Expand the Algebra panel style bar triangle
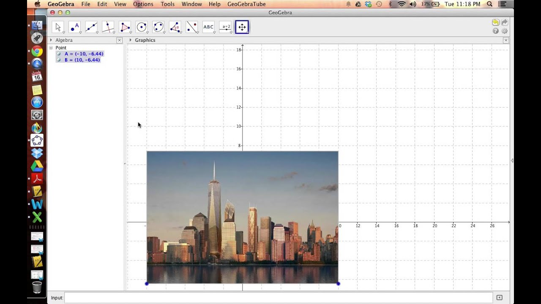Screen dimensions: 541x304 click(x=51, y=40)
